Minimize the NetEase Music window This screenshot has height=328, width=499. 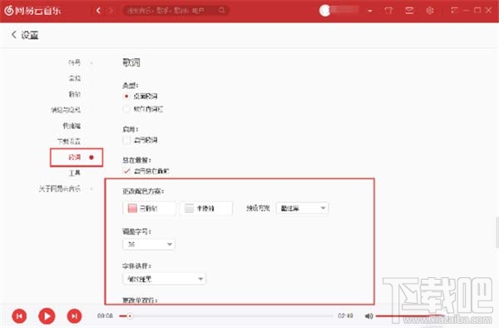coord(467,11)
